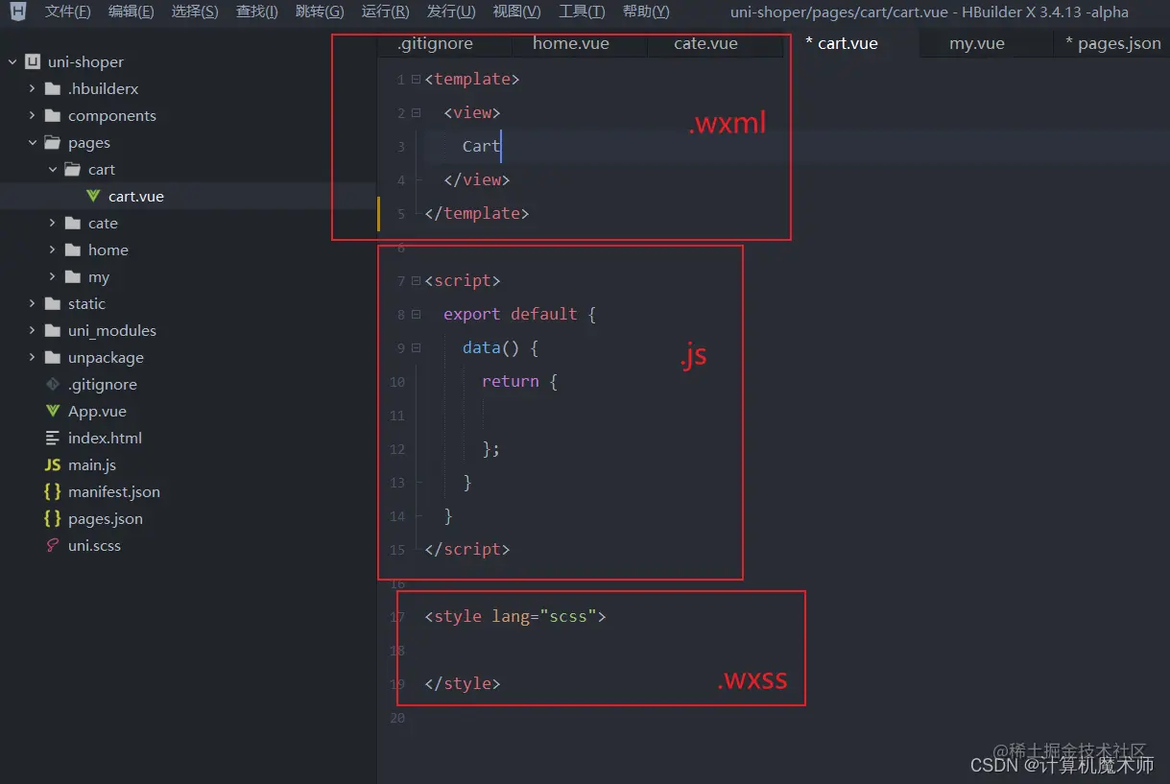The height and width of the screenshot is (784, 1170).
Task: Expand the uni_modules folder chevron
Action: [32, 331]
